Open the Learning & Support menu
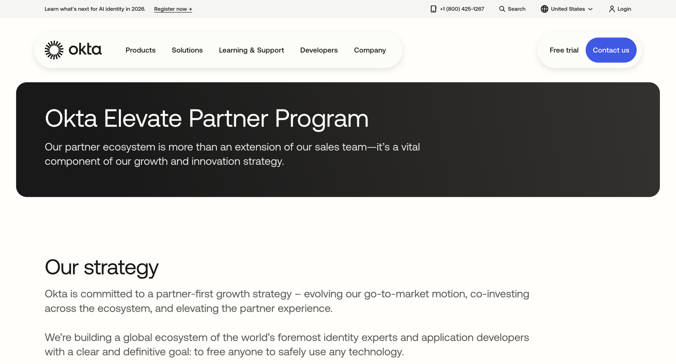676x364 pixels. 251,50
